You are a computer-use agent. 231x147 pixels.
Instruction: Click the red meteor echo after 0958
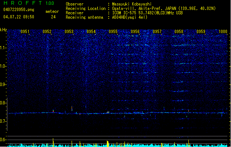188,111
